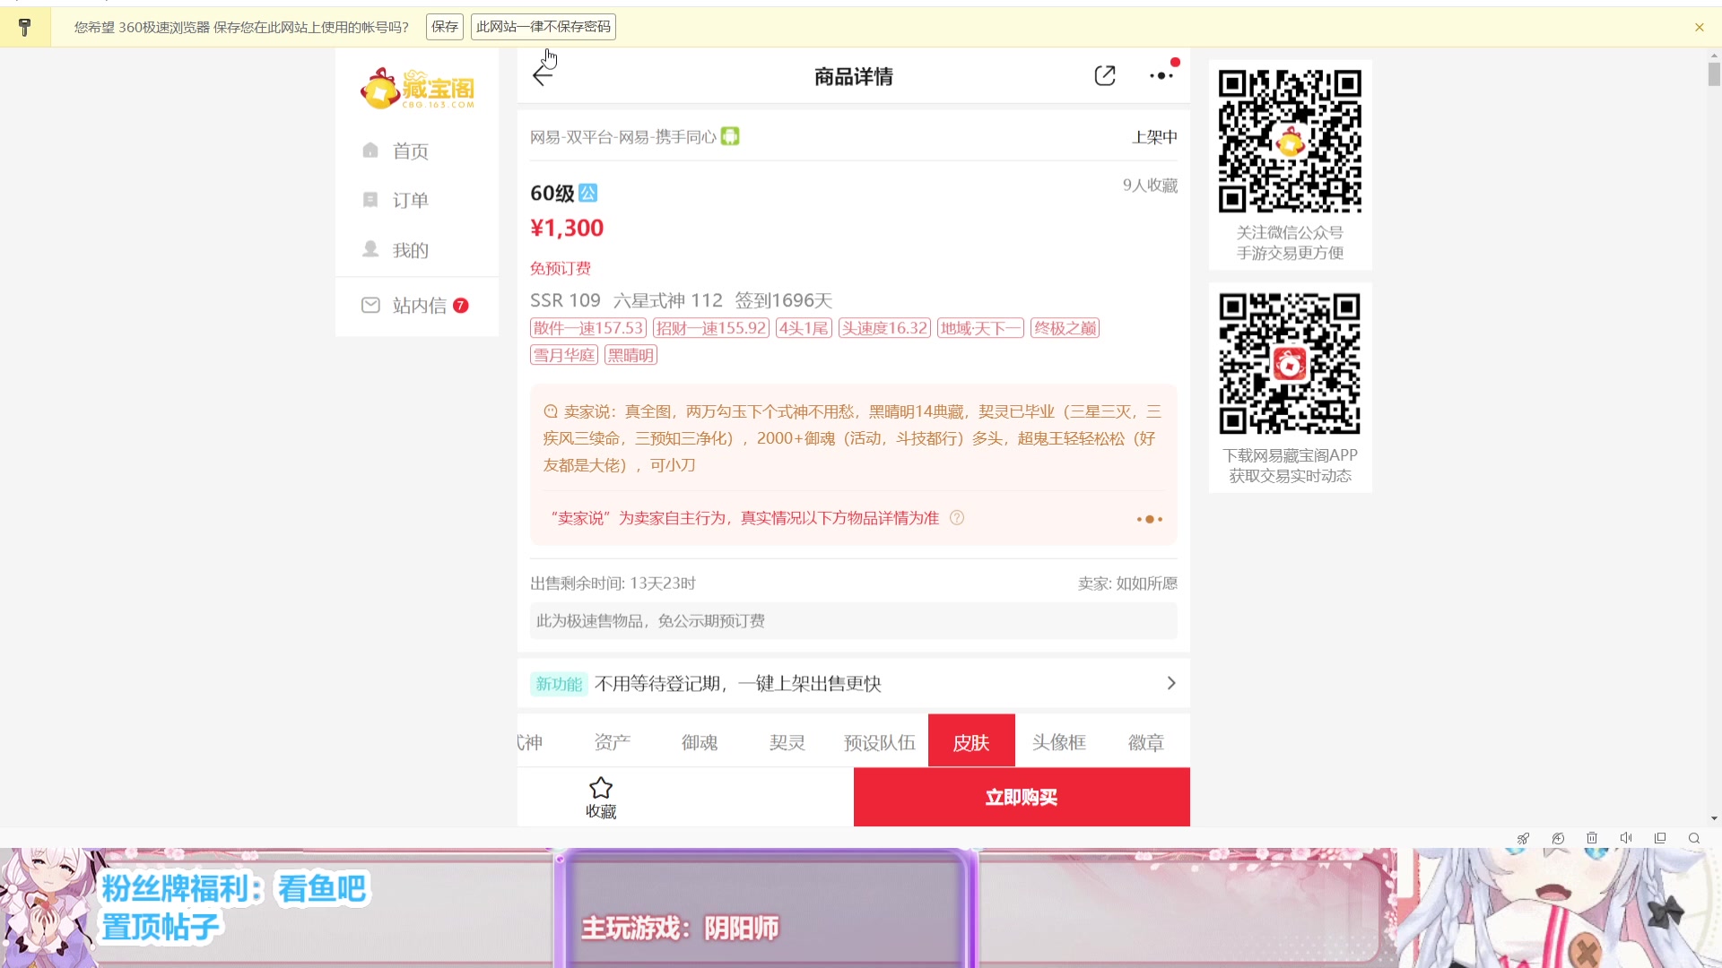
Task: Switch to the 预设队伍 tab
Action: tap(880, 742)
